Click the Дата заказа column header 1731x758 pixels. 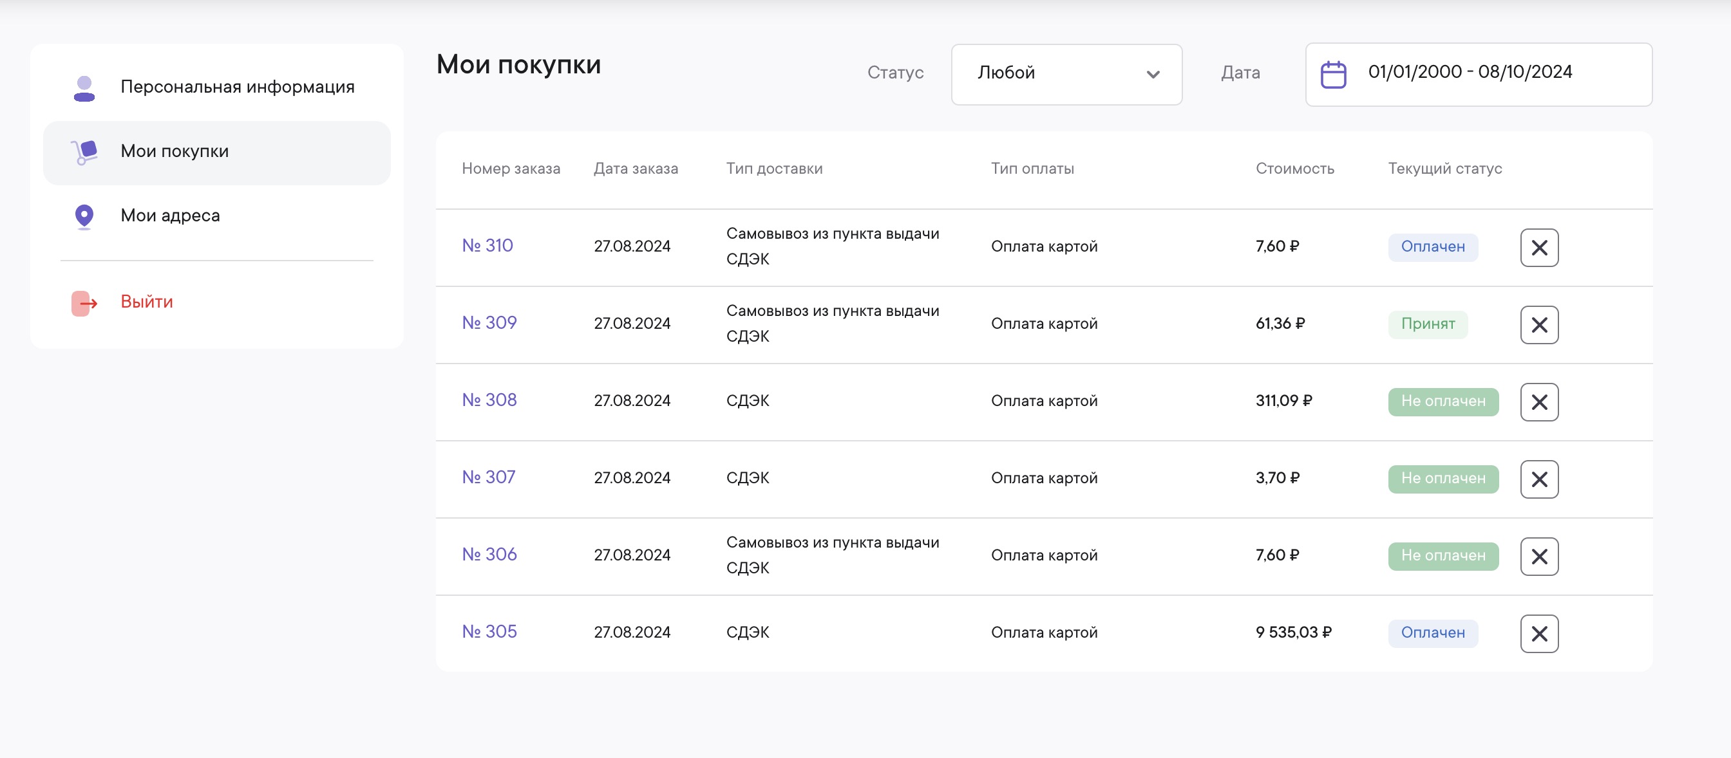(636, 169)
